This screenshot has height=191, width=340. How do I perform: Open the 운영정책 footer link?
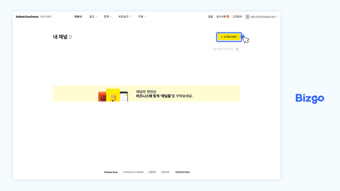tap(153, 172)
